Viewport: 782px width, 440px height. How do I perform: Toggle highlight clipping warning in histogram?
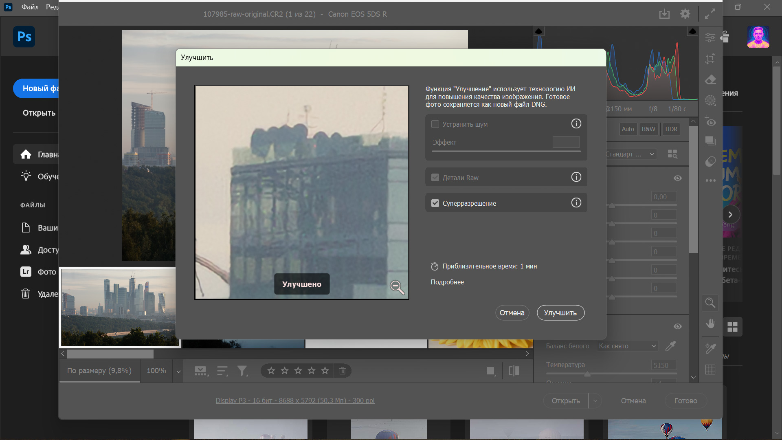(692, 31)
